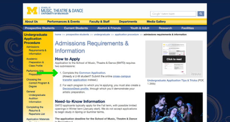Click the search magnifier button

coord(201,14)
